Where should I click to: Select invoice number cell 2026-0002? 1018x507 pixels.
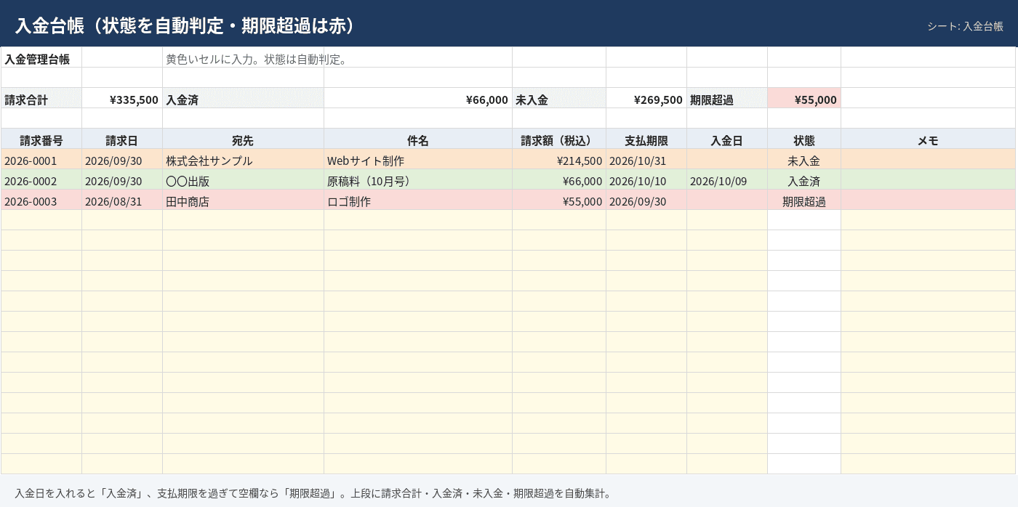[41, 179]
